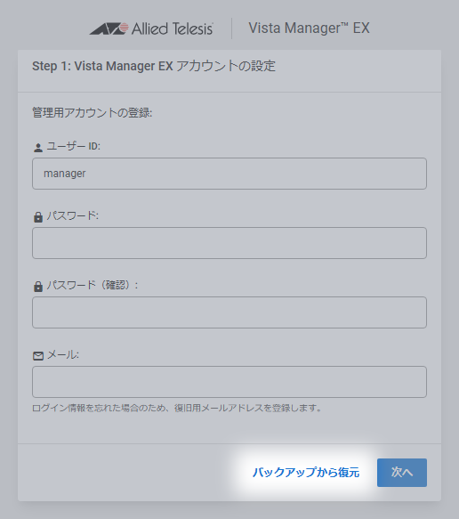Click the Allied Telesis logo
Image resolution: width=459 pixels, height=519 pixels.
pos(151,28)
